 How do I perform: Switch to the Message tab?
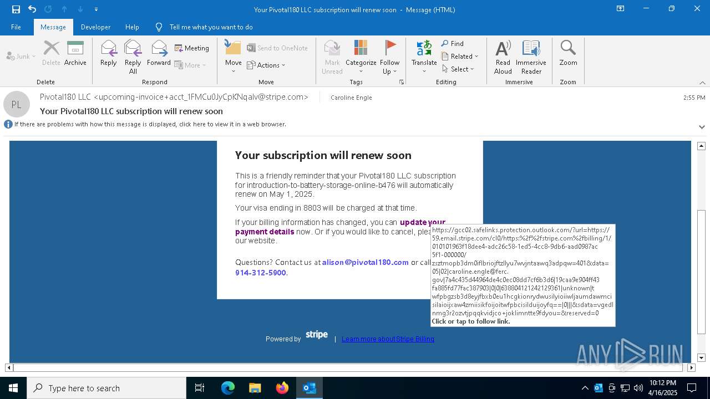(53, 27)
